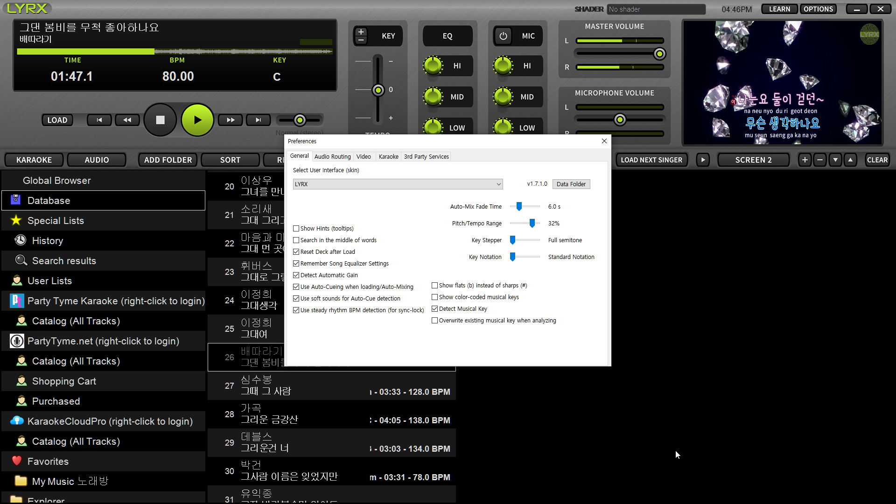Image resolution: width=896 pixels, height=504 pixels.
Task: Uncheck Remember Song Equalizer Settings
Action: [x=296, y=264]
